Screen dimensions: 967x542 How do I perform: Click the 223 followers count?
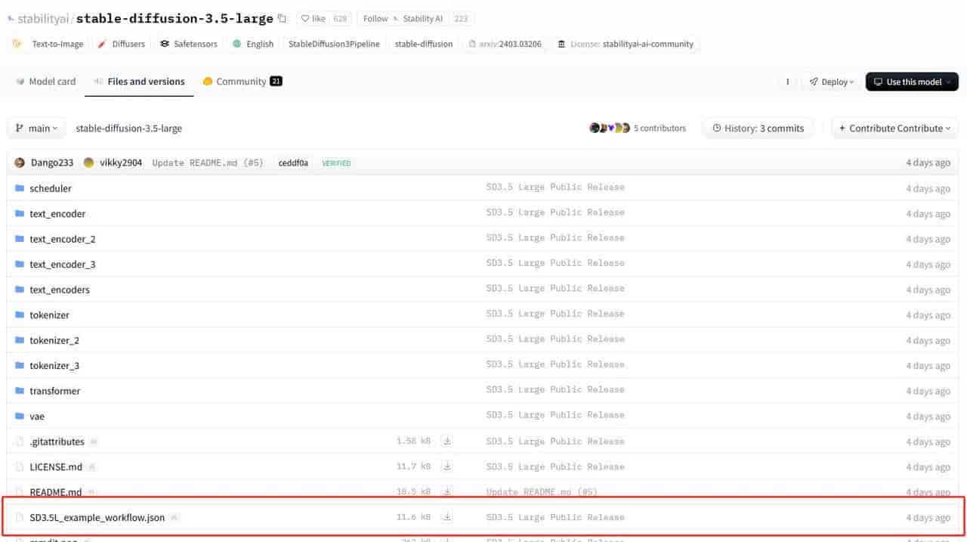click(x=461, y=19)
